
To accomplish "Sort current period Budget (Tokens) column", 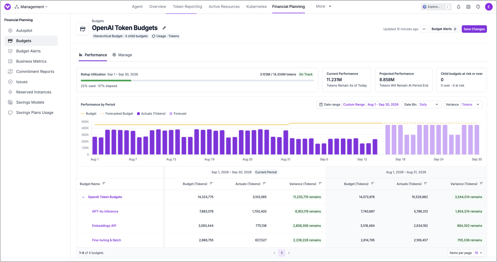I will [211, 183].
